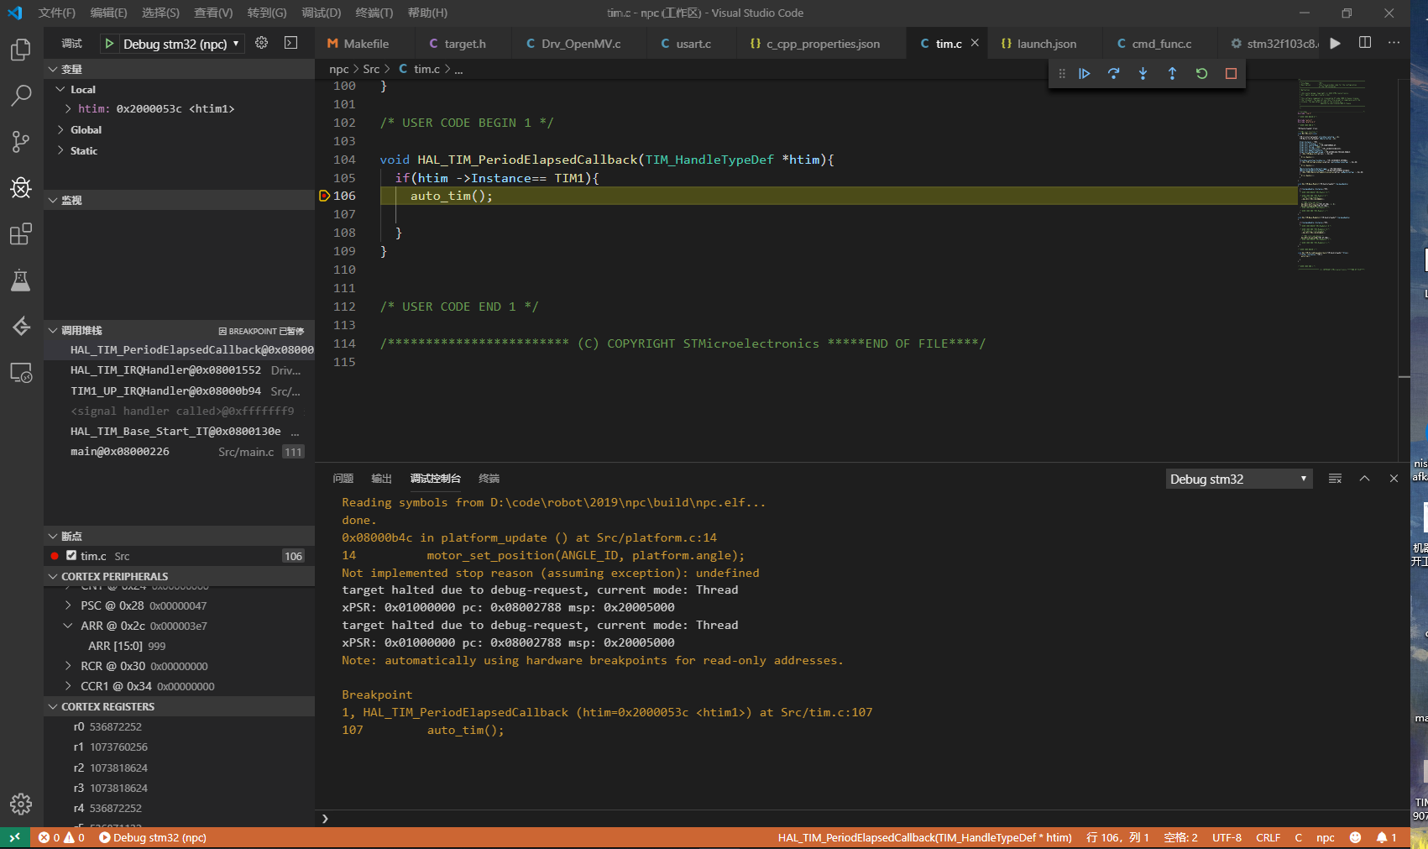Click Step Out in the debug toolbar
Image resolution: width=1428 pixels, height=849 pixels.
click(1172, 74)
